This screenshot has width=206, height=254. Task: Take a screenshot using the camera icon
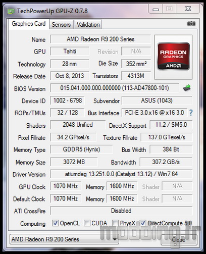[191, 23]
